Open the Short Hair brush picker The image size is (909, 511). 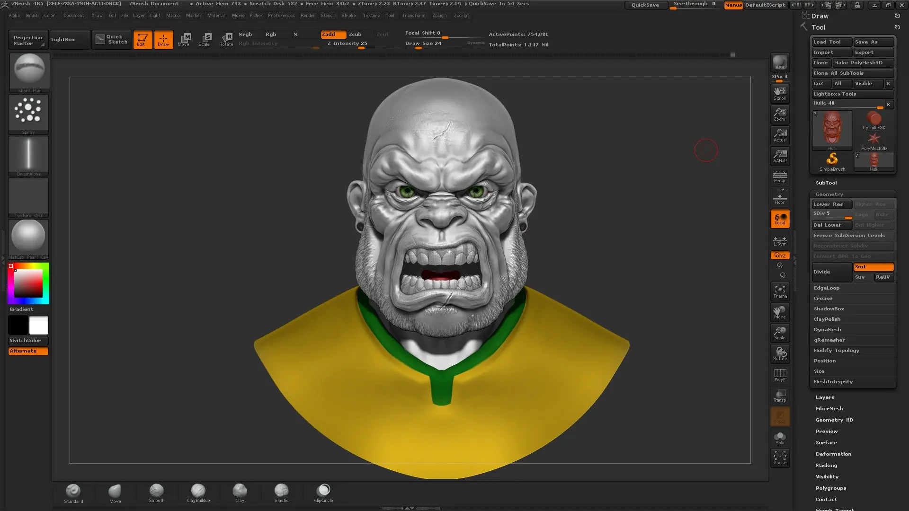coord(29,72)
